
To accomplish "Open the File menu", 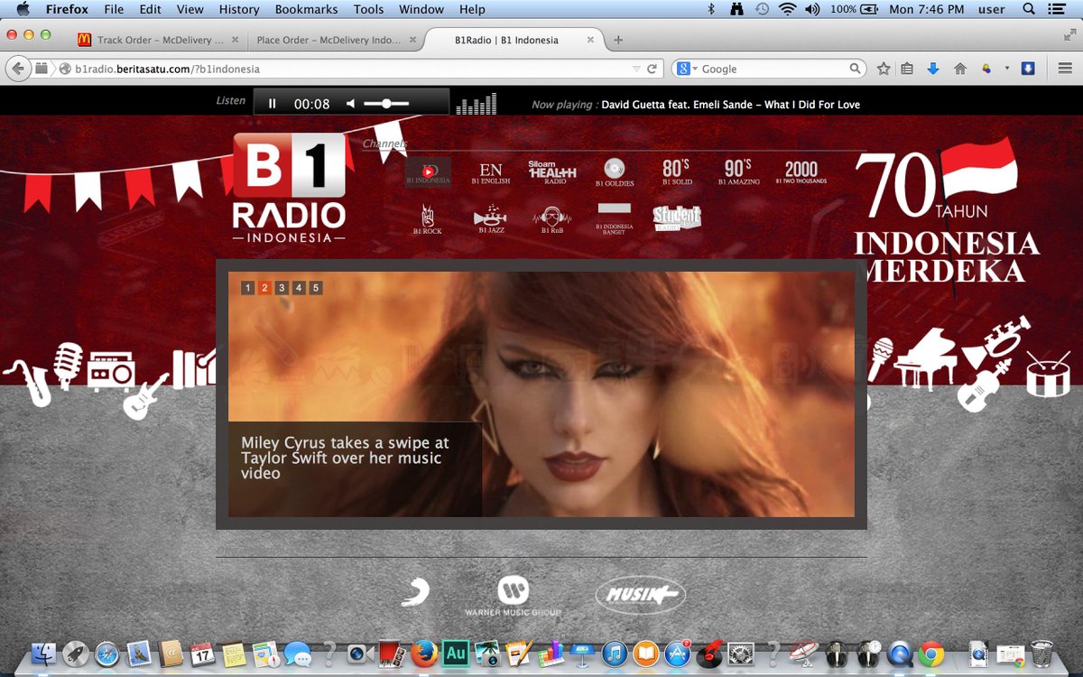I will point(114,9).
